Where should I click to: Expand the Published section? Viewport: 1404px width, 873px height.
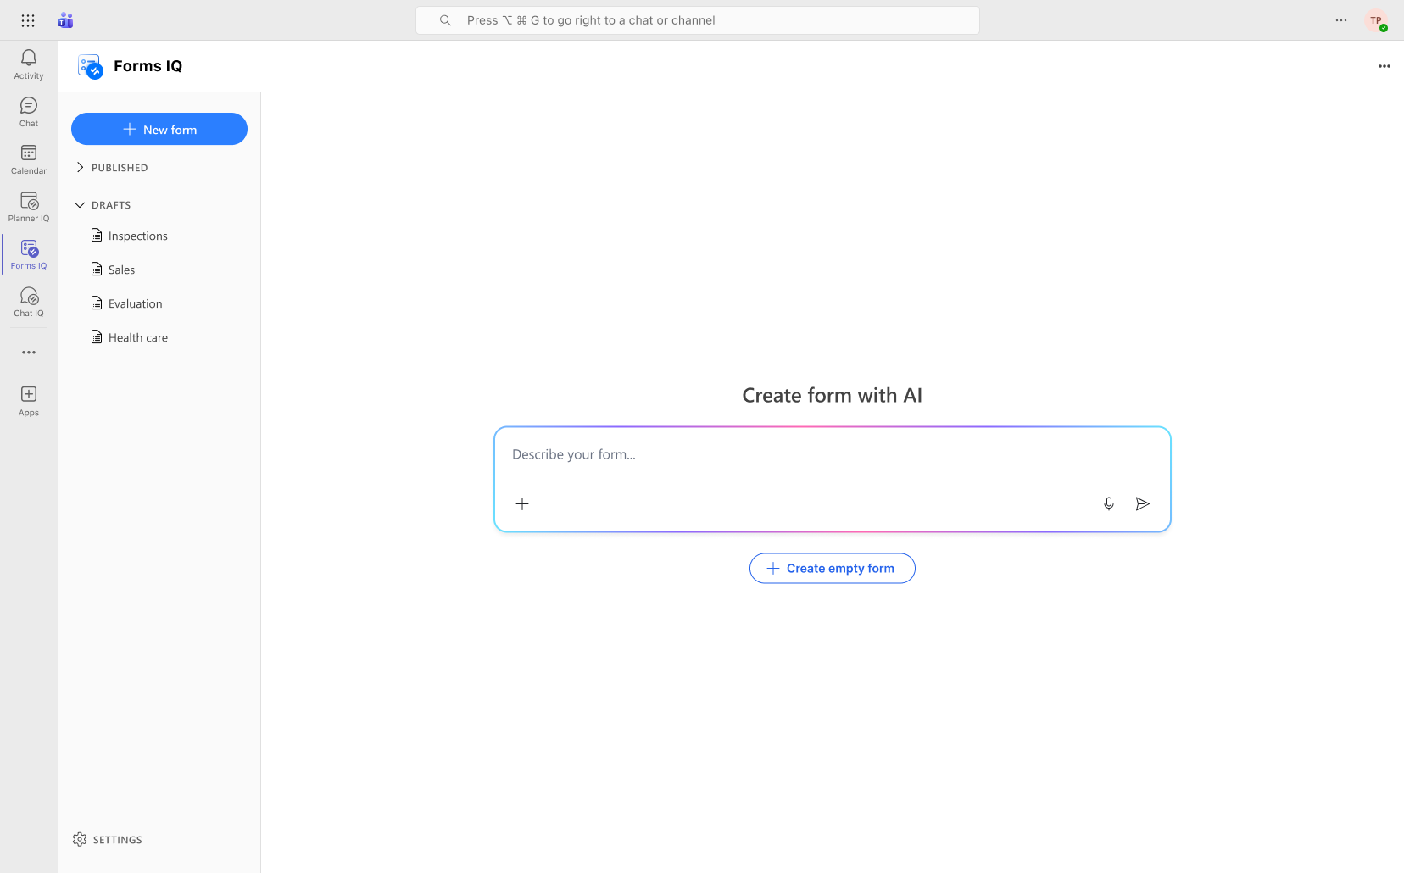pyautogui.click(x=81, y=168)
